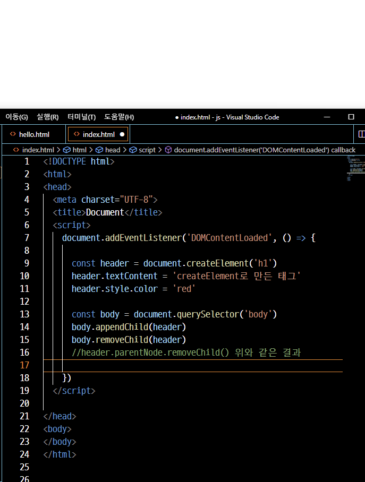Open the 터미널(T) menu

tap(82, 117)
